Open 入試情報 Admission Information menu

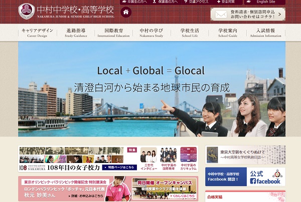[x=266, y=32]
